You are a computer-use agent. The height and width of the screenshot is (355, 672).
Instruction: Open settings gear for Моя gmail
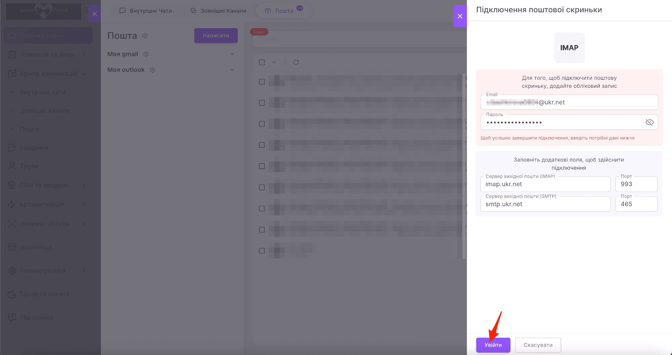[146, 54]
